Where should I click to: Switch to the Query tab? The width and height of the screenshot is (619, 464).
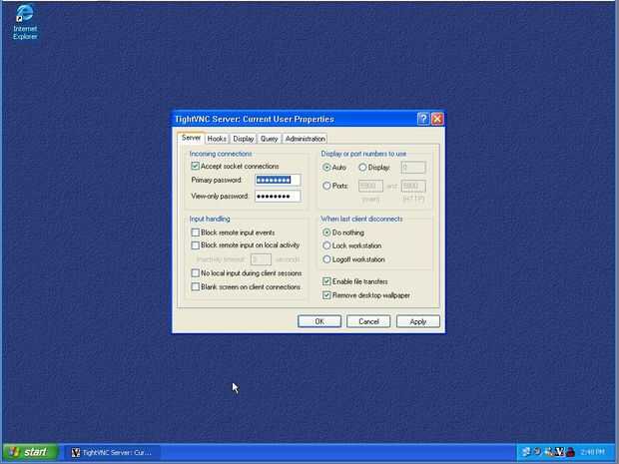click(x=270, y=139)
